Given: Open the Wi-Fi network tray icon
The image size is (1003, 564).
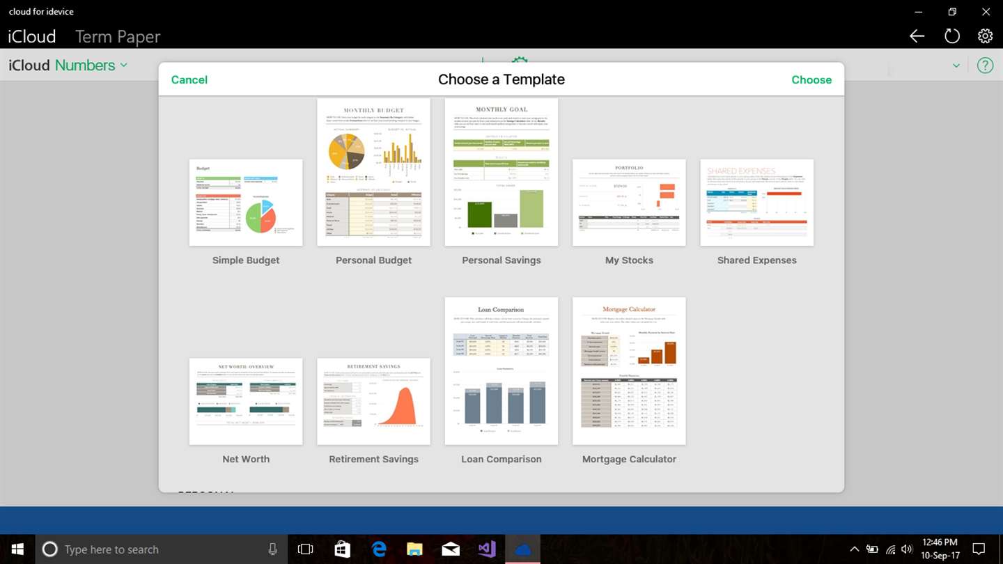Looking at the screenshot, I should pyautogui.click(x=890, y=549).
